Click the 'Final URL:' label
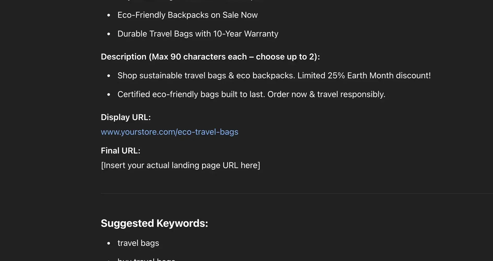The width and height of the screenshot is (493, 261). 121,151
